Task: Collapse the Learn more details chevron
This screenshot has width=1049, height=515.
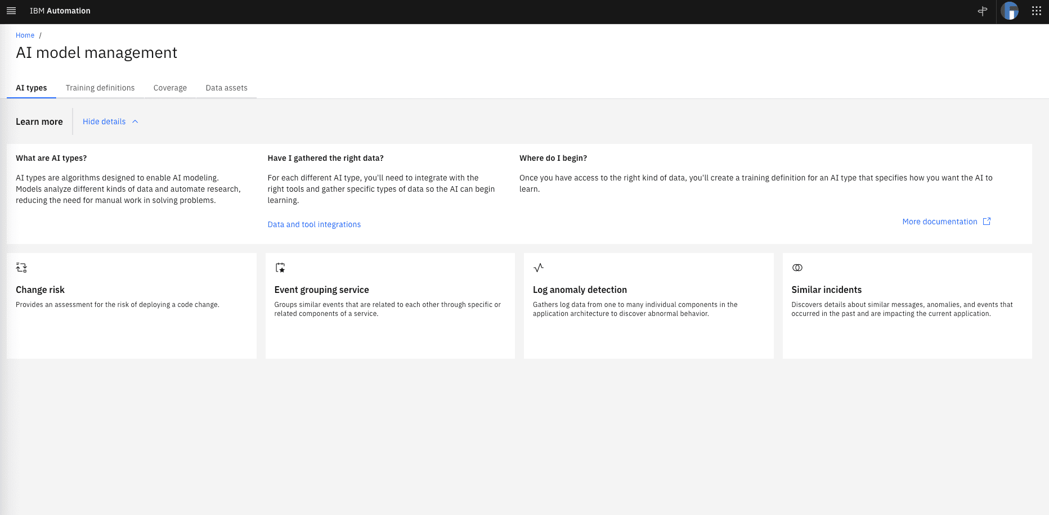Action: [135, 121]
